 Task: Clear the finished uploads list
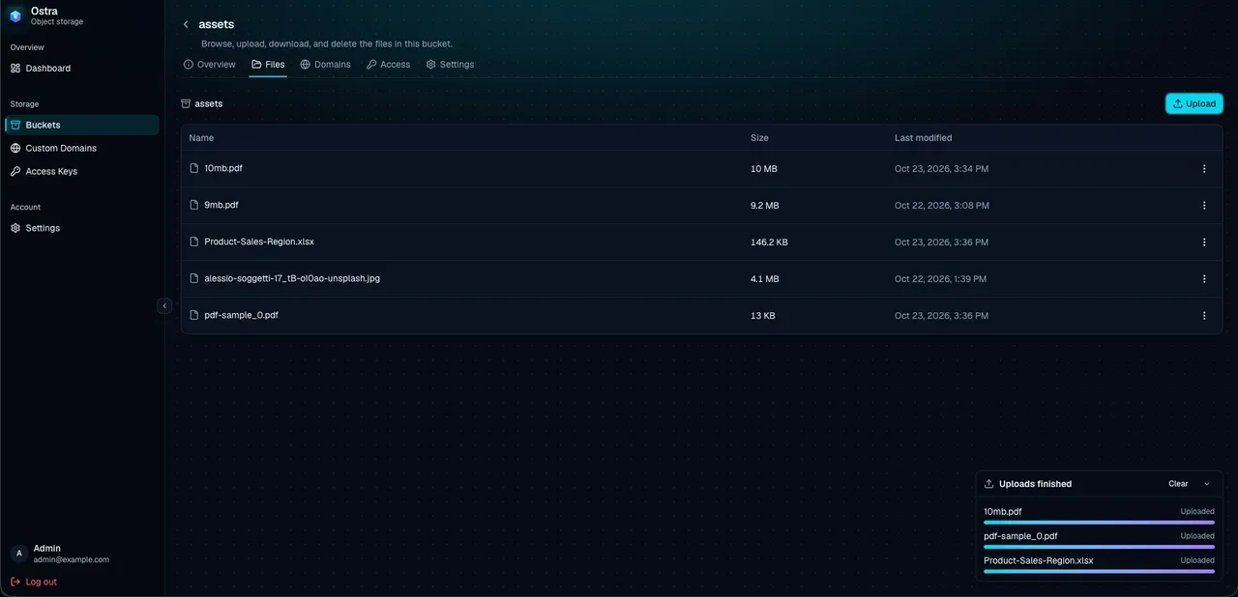1178,484
